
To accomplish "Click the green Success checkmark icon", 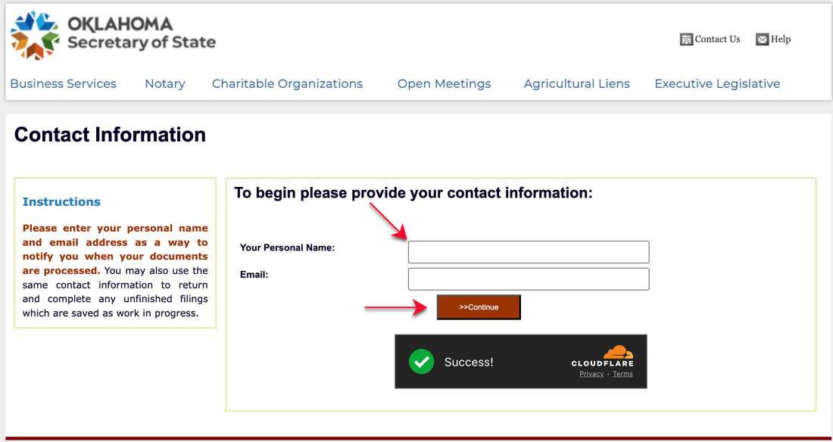I will [x=422, y=362].
